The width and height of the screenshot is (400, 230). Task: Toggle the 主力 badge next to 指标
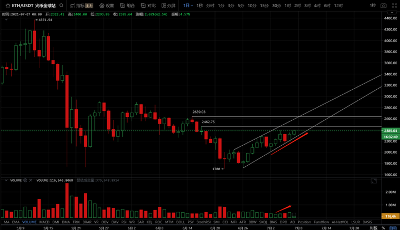(x=89, y=6)
